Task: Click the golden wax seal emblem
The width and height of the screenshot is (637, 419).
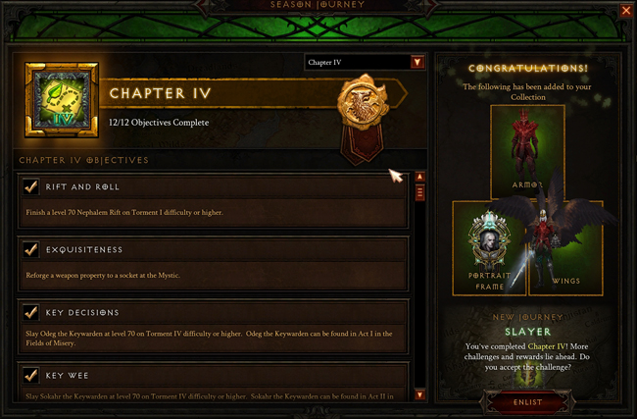Action: [x=362, y=102]
